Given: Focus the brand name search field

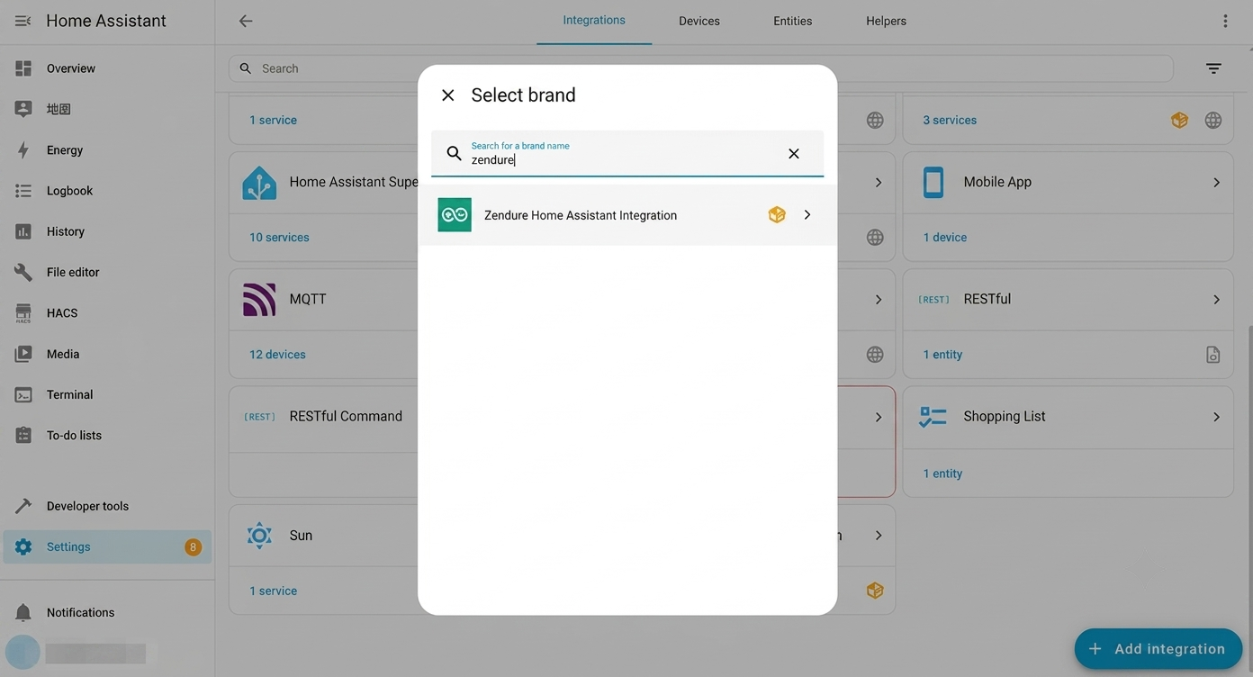Looking at the screenshot, I should pos(626,154).
